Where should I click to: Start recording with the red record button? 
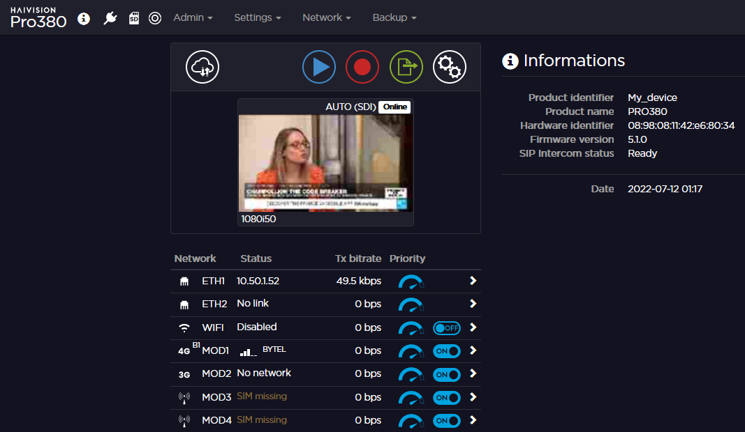362,67
